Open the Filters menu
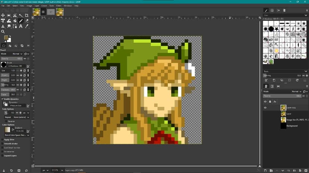Screen dimensions: 309x173 click(x=58, y=6)
